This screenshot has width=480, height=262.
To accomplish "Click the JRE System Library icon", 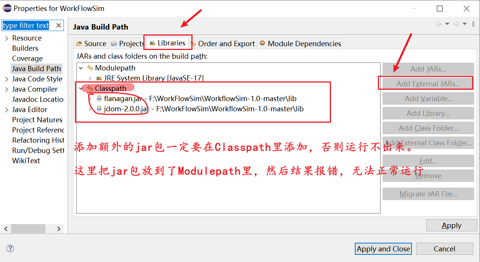I will (99, 78).
